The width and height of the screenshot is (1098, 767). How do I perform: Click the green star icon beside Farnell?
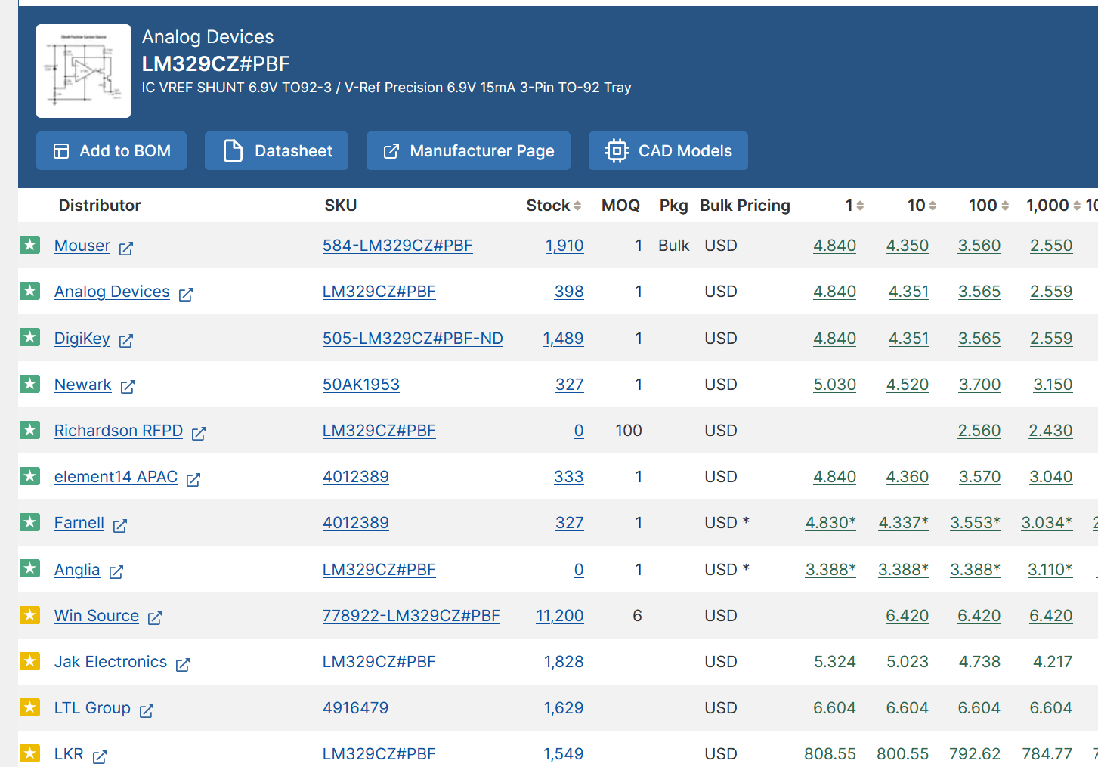[29, 522]
